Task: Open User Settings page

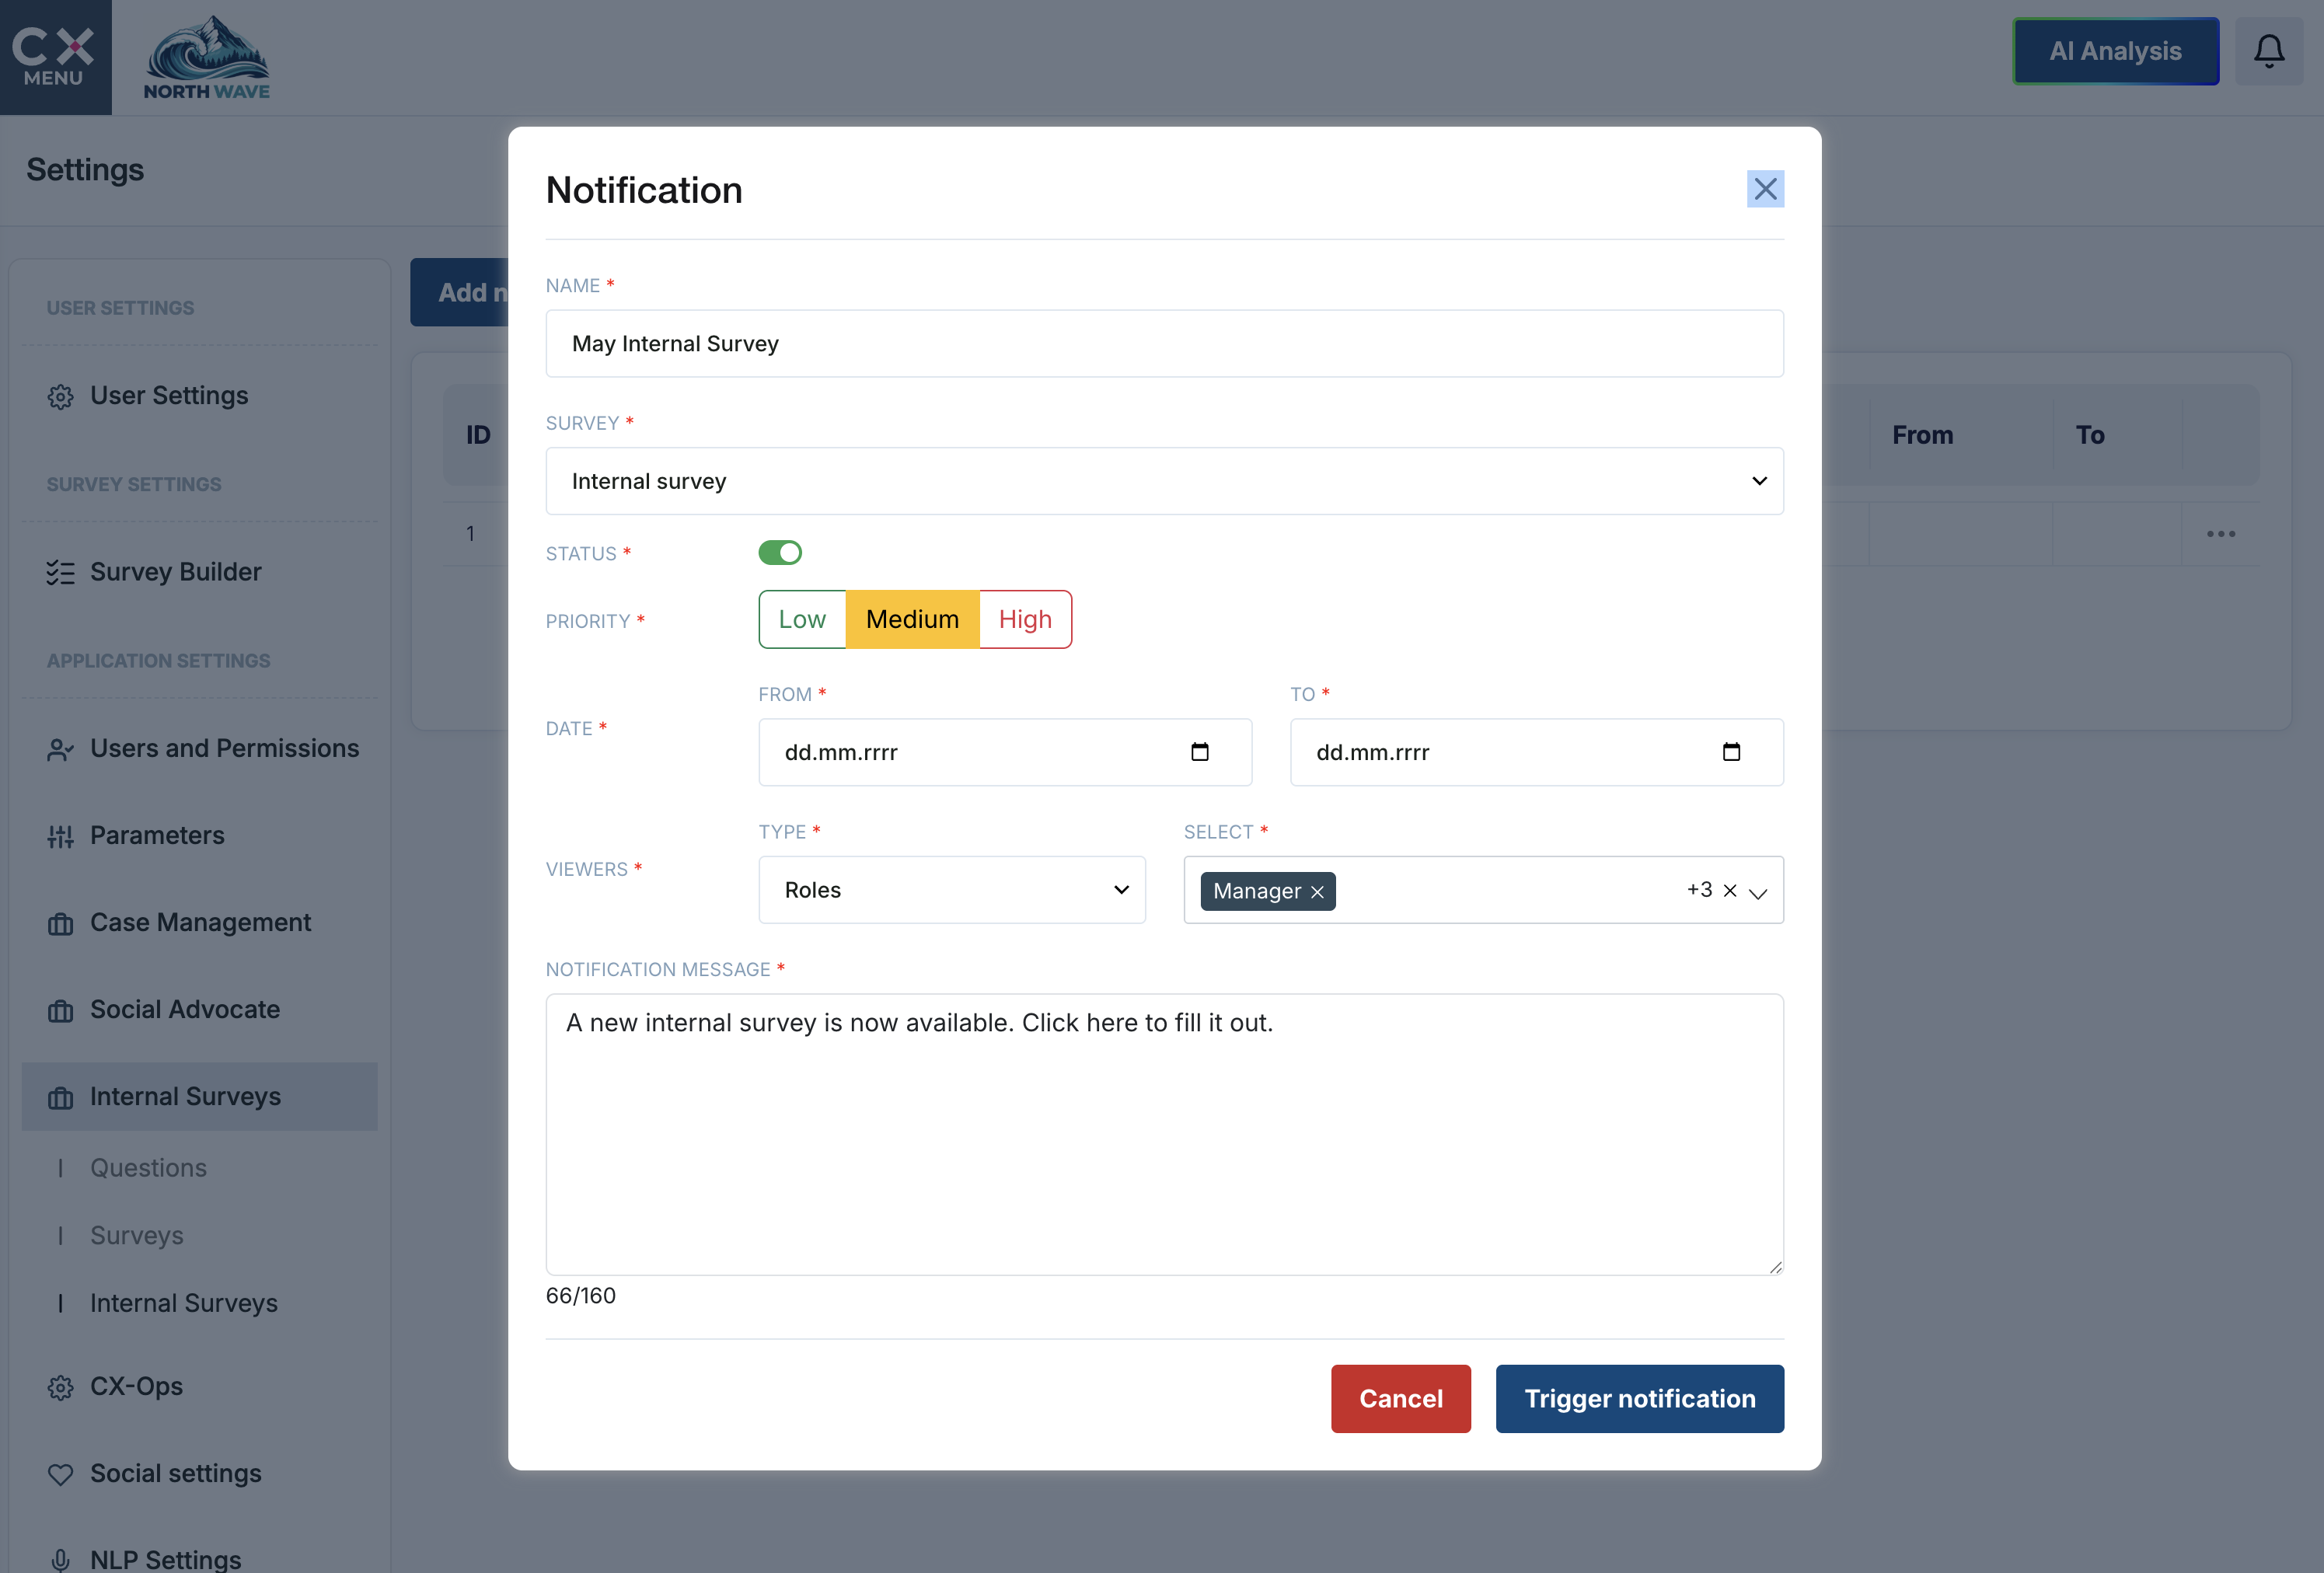Action: coord(169,396)
